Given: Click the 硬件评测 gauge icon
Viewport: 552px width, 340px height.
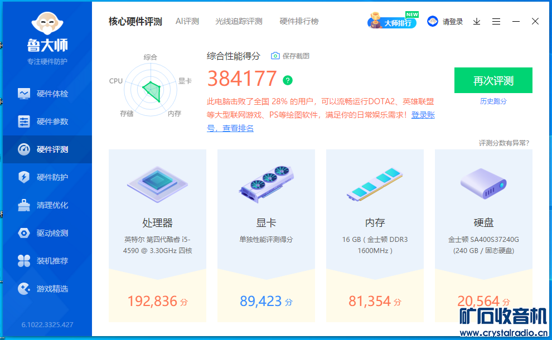Looking at the screenshot, I should pyautogui.click(x=24, y=149).
